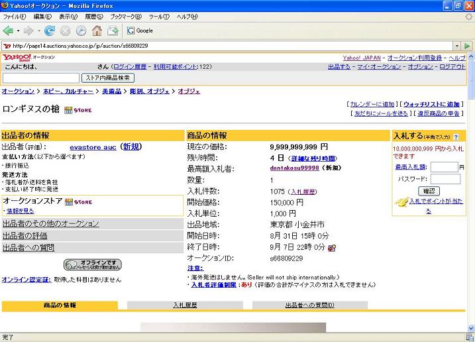Switch to the 入札履歴 tab
475x342 pixels.
[x=185, y=305]
